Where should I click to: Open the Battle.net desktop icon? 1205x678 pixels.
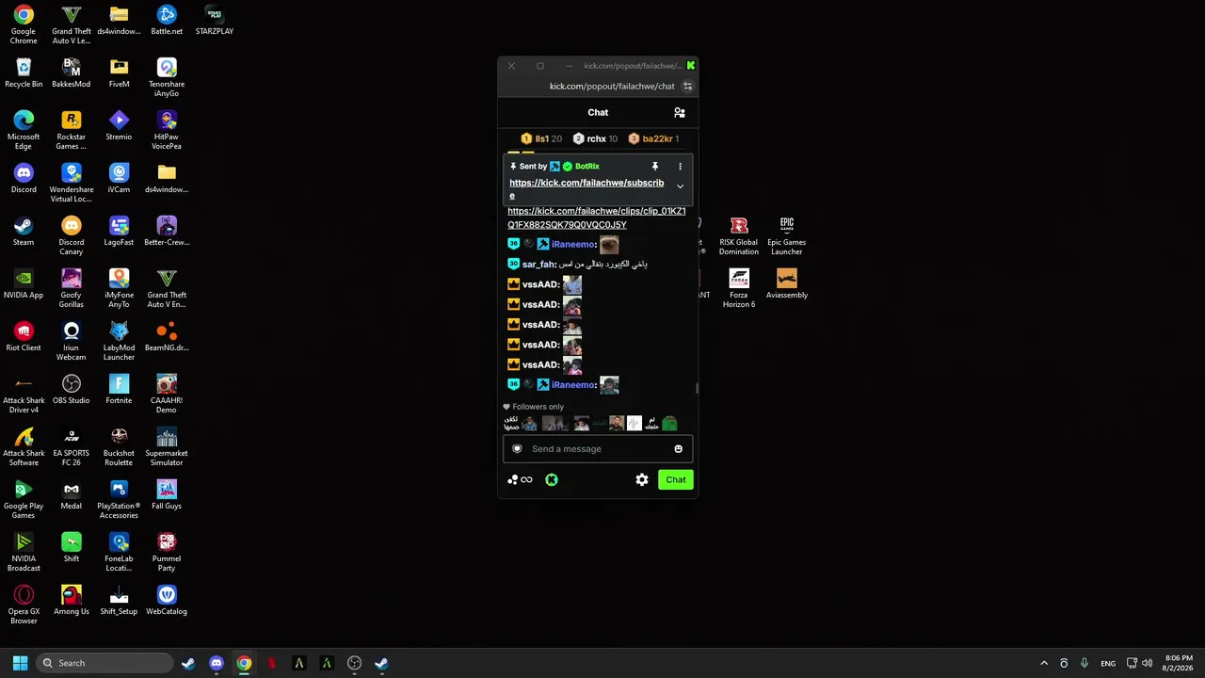[x=167, y=21]
